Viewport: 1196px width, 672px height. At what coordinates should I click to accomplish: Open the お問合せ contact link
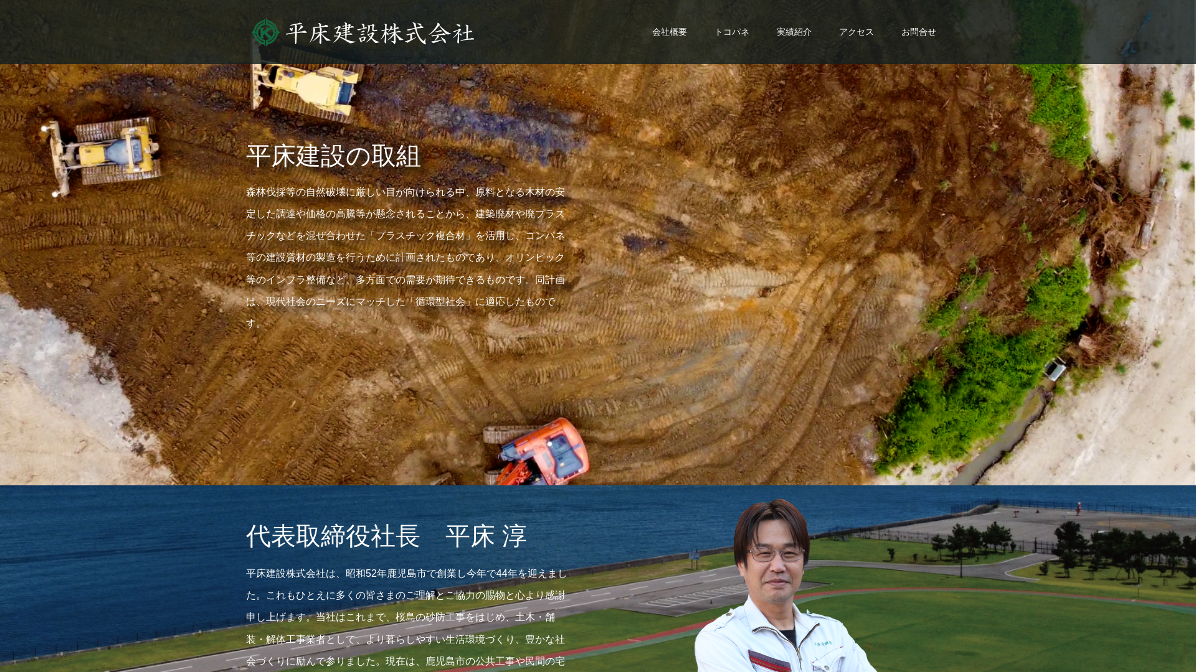pos(918,32)
